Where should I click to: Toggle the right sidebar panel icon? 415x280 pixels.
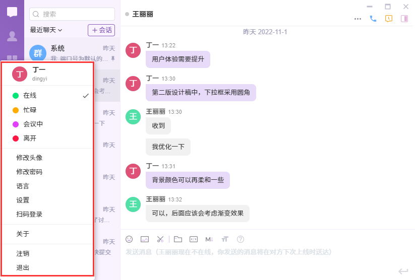point(404,19)
